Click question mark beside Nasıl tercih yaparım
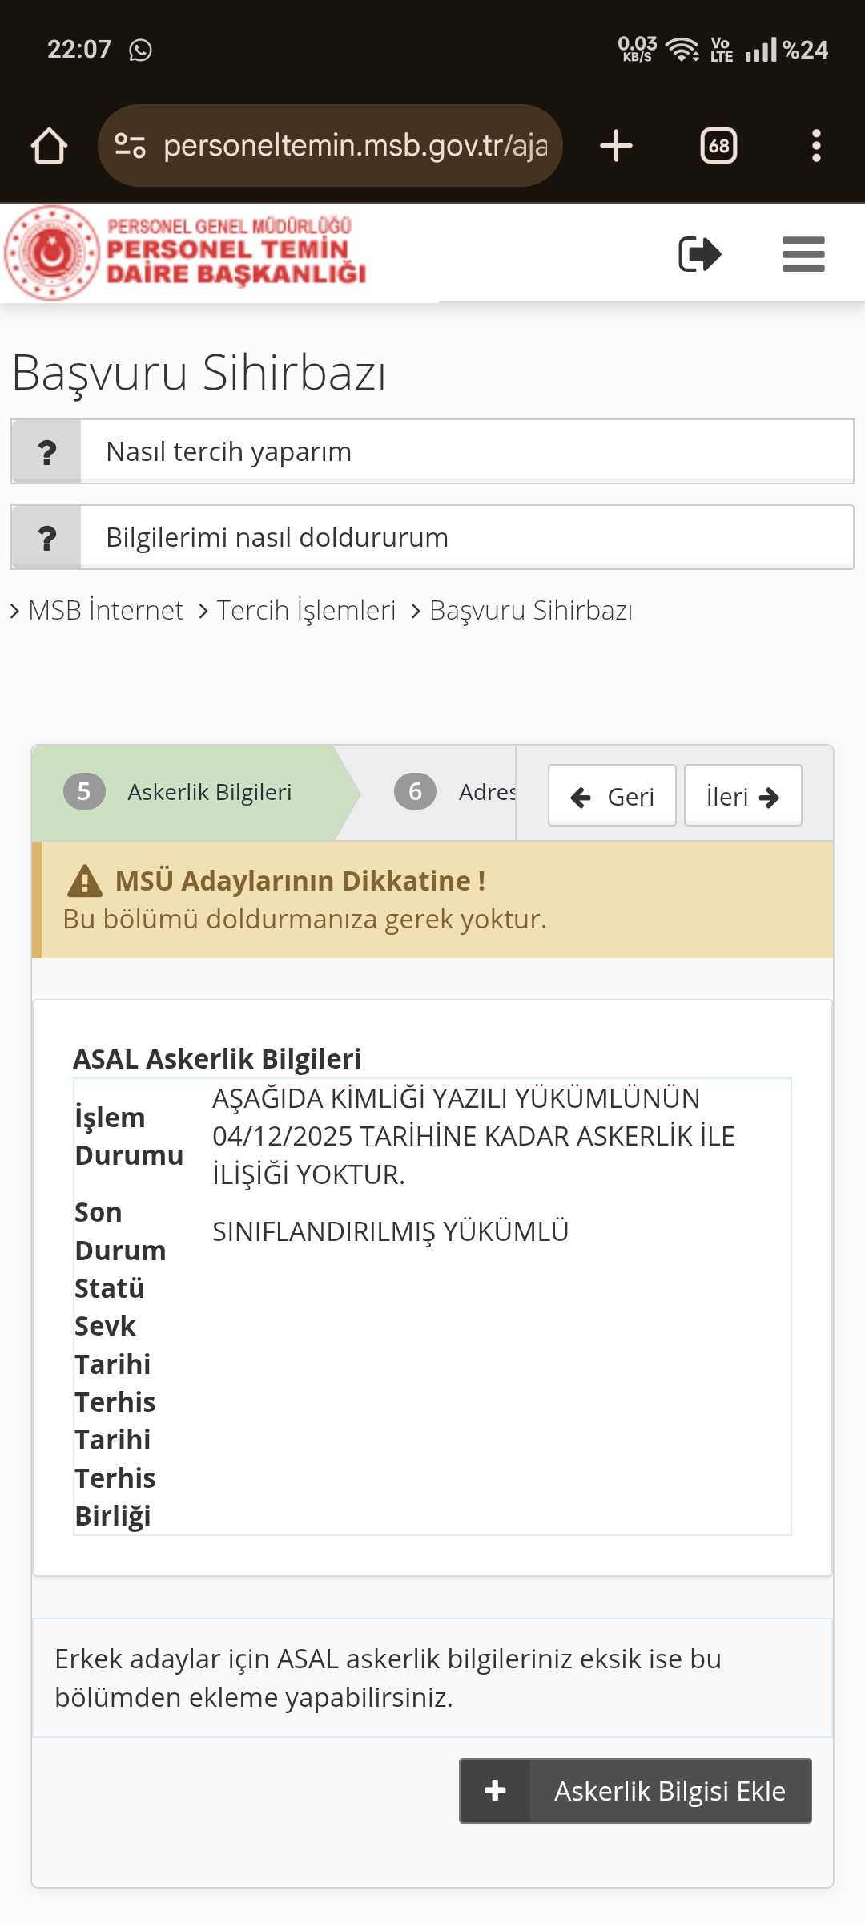Image resolution: width=865 pixels, height=1924 pixels. (47, 452)
